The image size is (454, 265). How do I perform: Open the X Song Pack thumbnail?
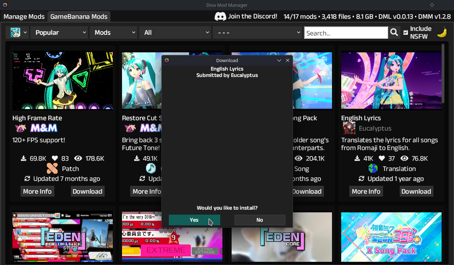[x=391, y=237]
